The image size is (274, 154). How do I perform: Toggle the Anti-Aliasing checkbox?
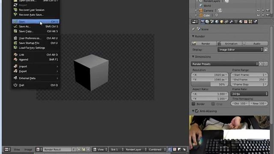pos(197,111)
